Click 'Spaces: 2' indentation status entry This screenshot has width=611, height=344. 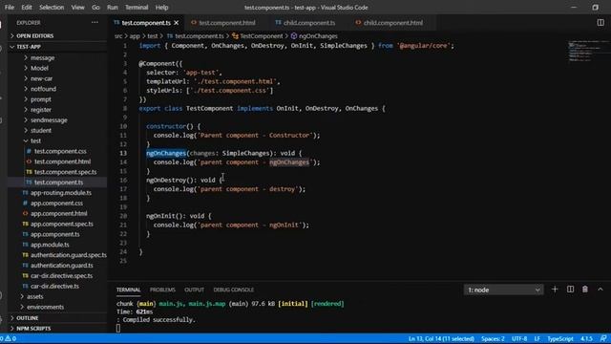pyautogui.click(x=493, y=338)
